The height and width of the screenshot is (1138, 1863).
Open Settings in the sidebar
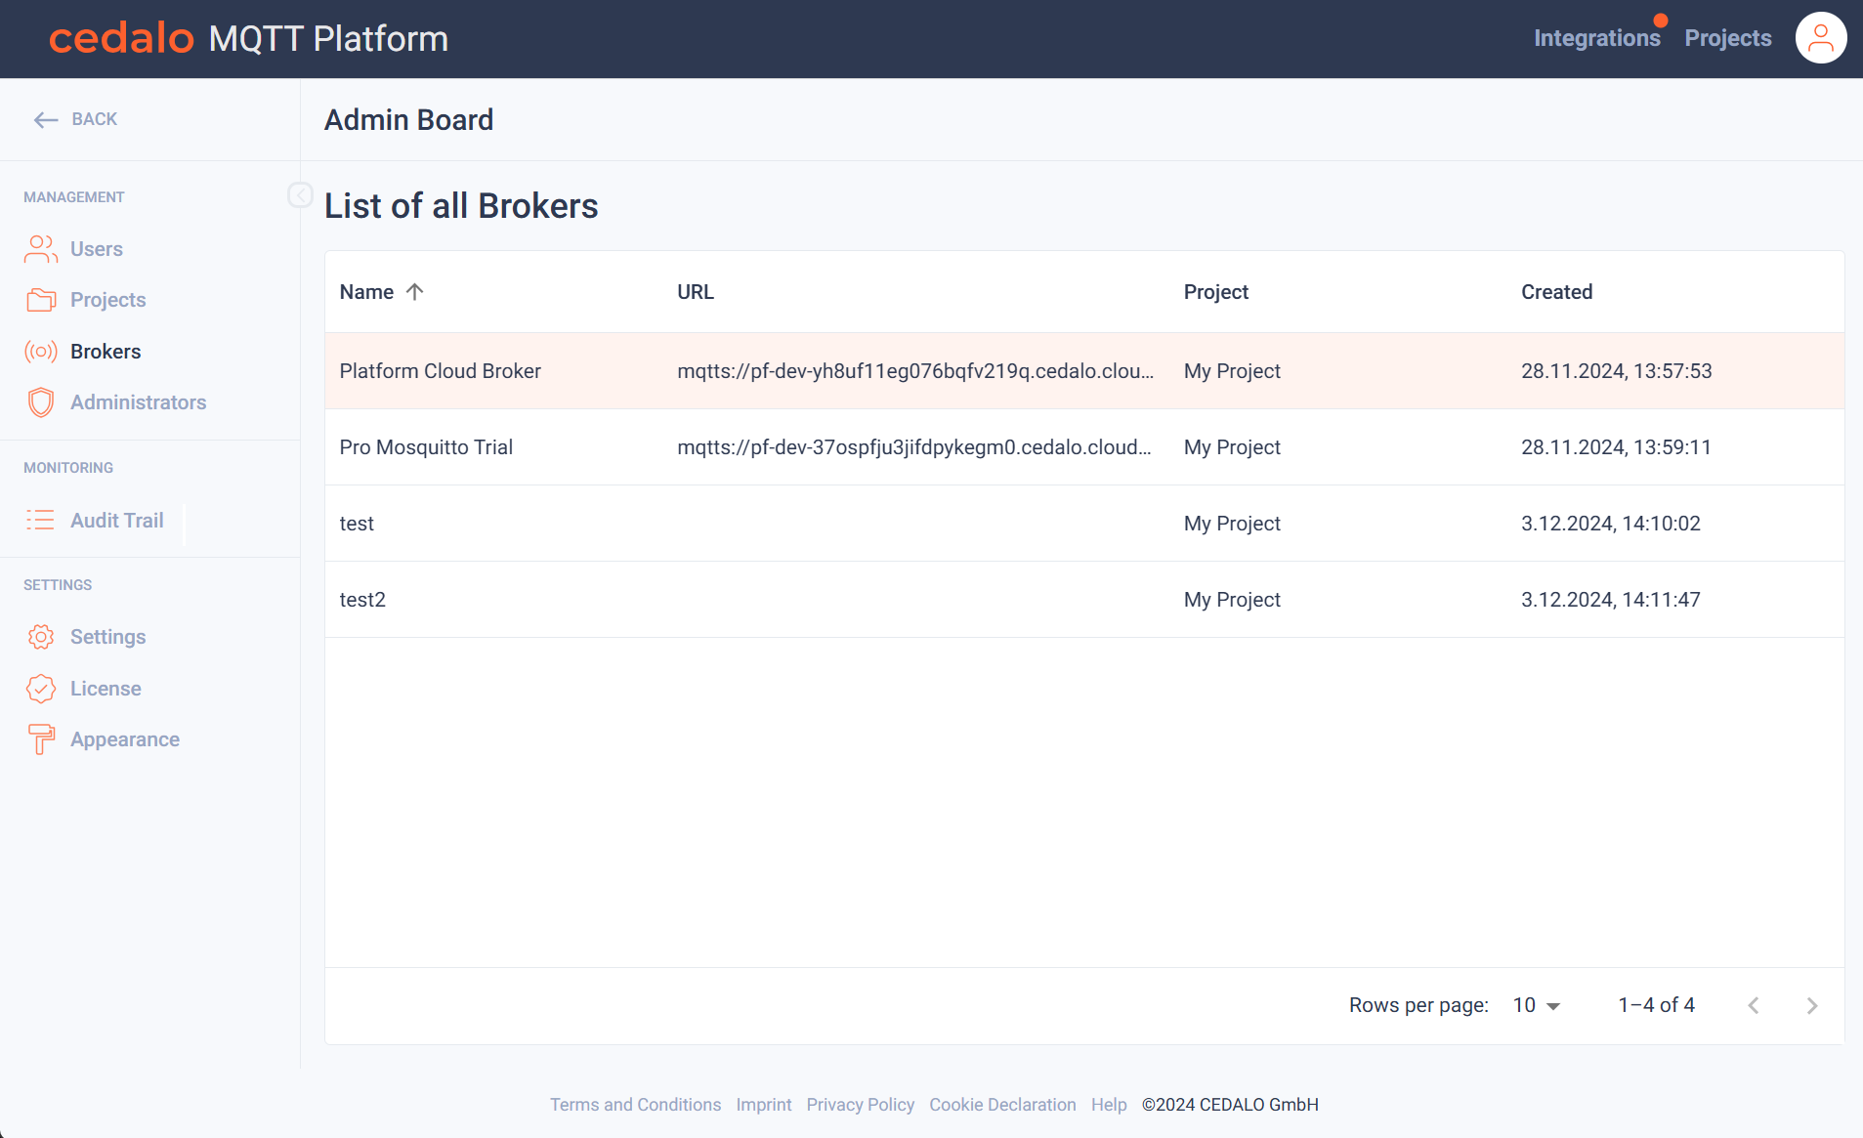pos(107,637)
